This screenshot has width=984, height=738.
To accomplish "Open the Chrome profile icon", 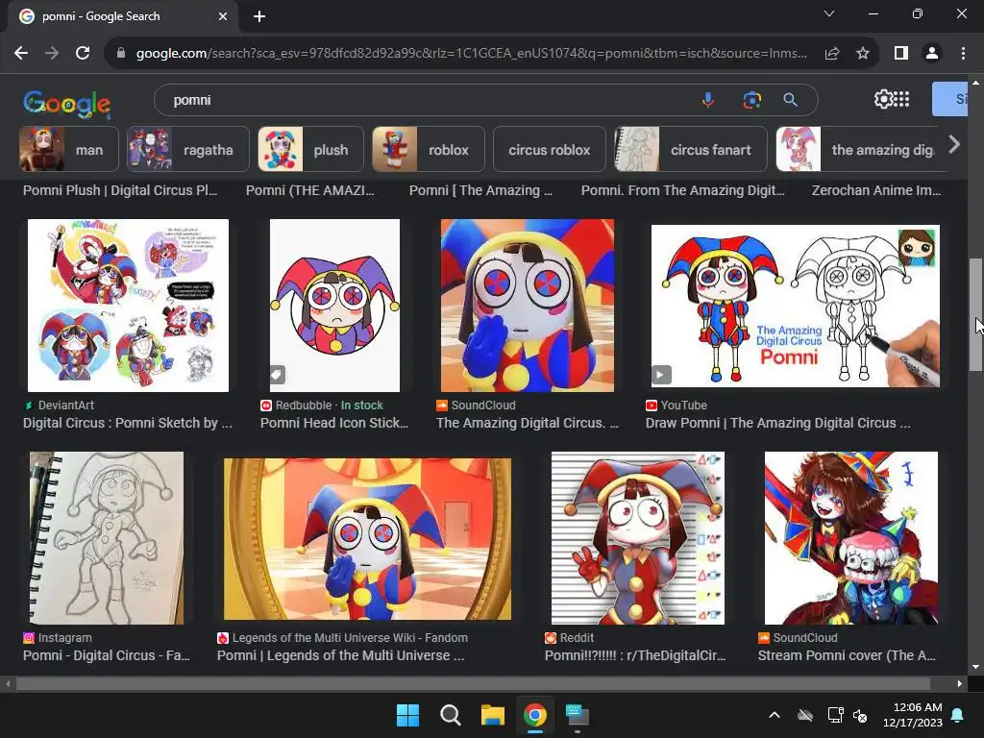I will [932, 54].
